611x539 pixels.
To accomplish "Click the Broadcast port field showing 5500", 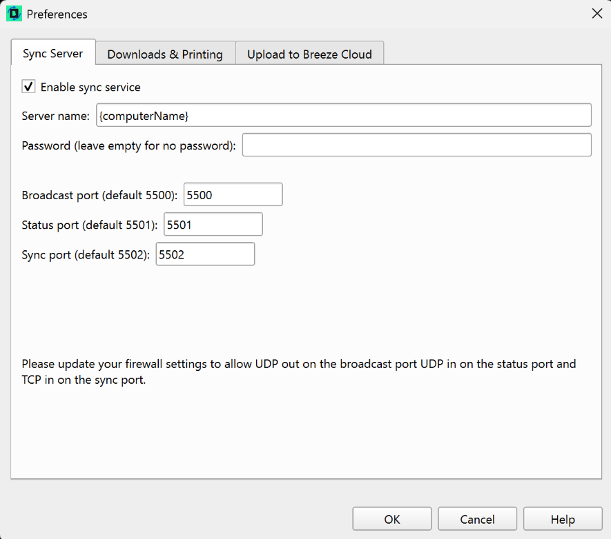I will (233, 194).
